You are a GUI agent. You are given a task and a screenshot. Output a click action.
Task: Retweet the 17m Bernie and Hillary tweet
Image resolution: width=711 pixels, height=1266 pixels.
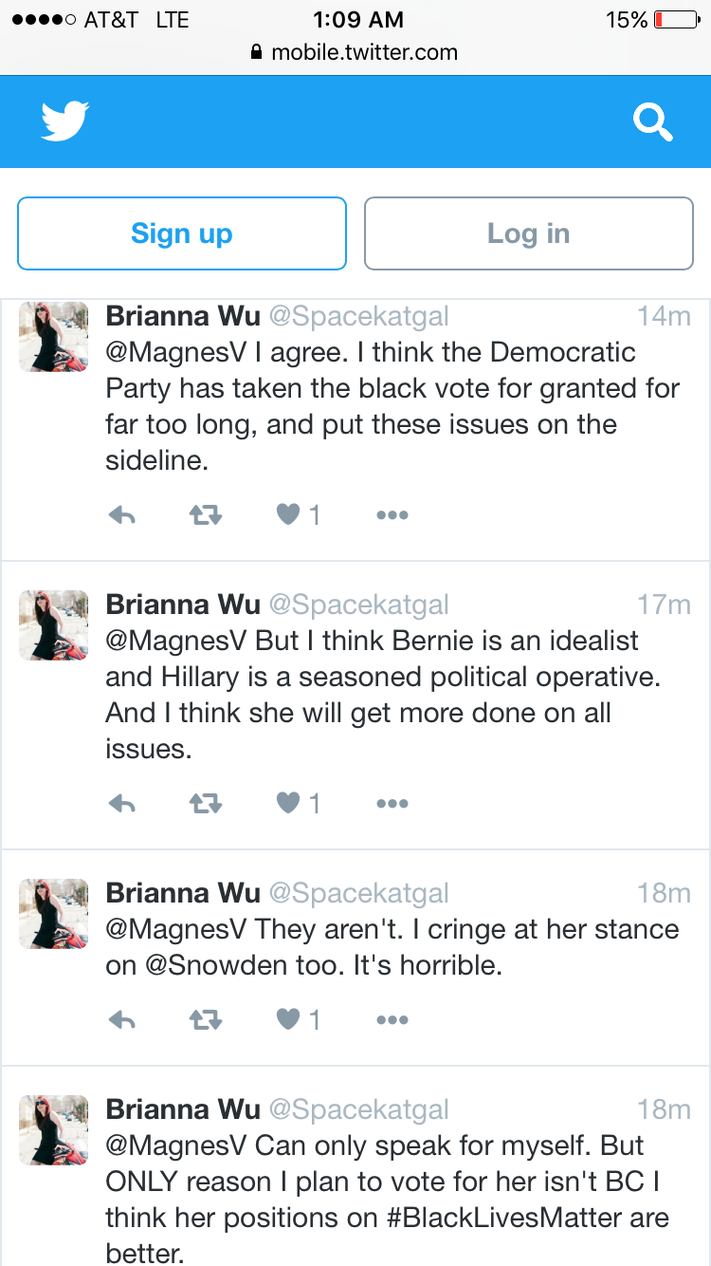pyautogui.click(x=206, y=804)
